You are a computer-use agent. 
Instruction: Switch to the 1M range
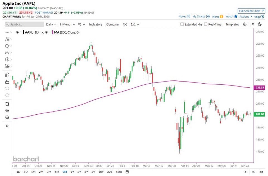[x=33, y=172]
